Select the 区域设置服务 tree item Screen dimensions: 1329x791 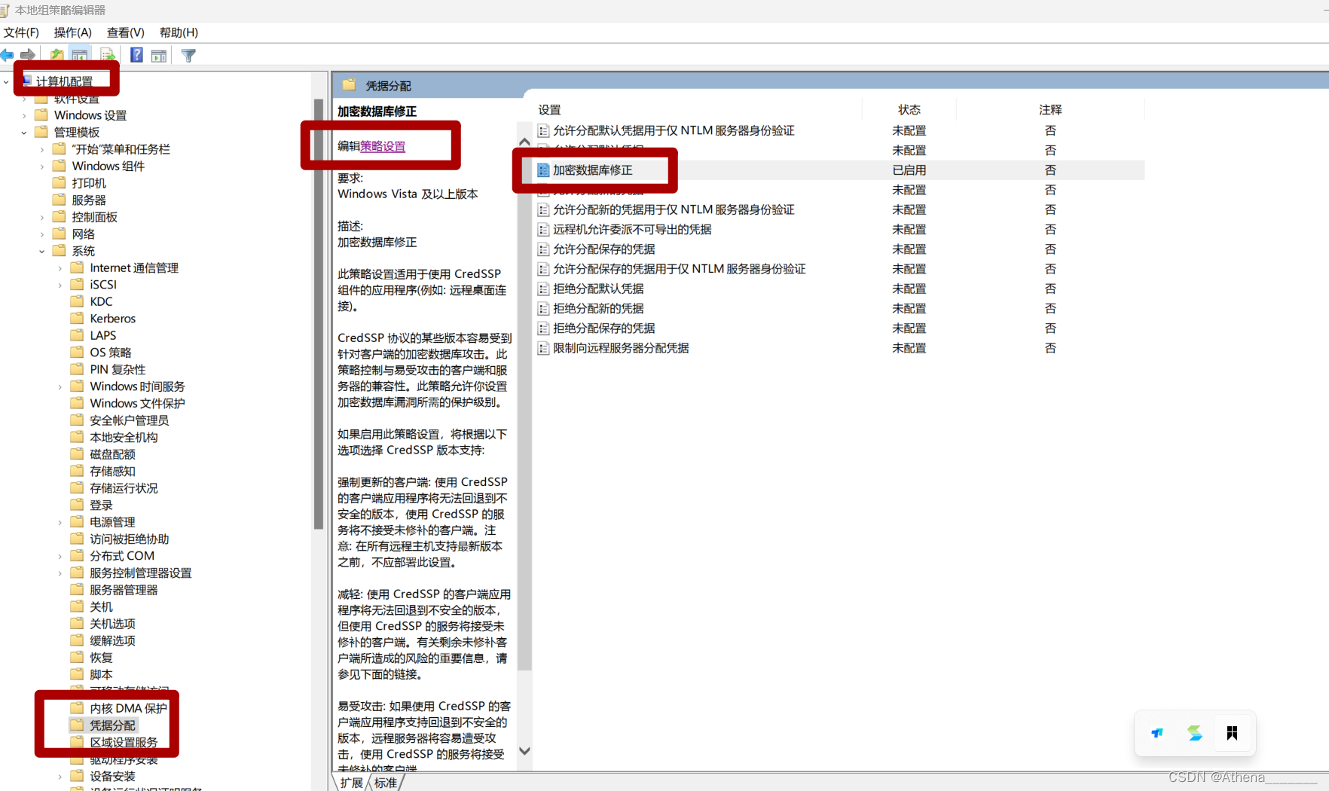click(124, 742)
